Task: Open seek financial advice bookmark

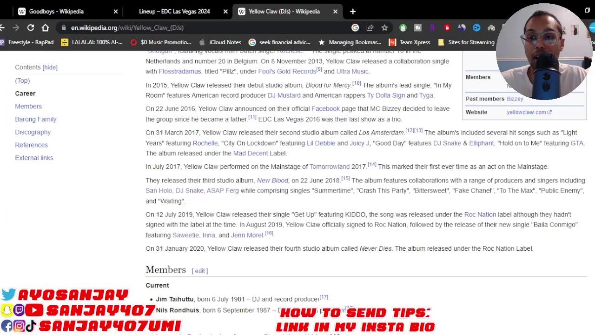Action: pos(280,42)
